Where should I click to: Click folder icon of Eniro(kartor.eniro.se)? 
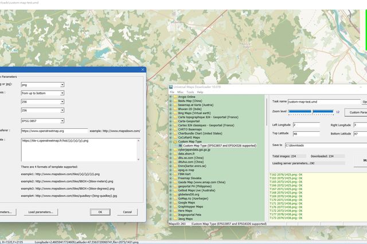(175, 166)
